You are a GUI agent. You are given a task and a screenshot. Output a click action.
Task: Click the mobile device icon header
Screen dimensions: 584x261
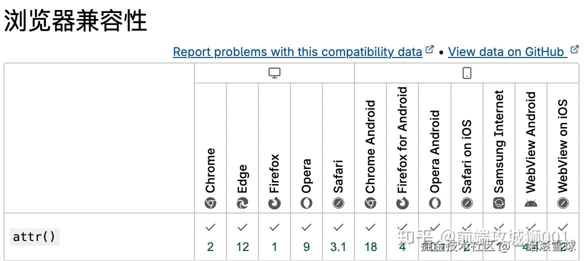pyautogui.click(x=466, y=73)
